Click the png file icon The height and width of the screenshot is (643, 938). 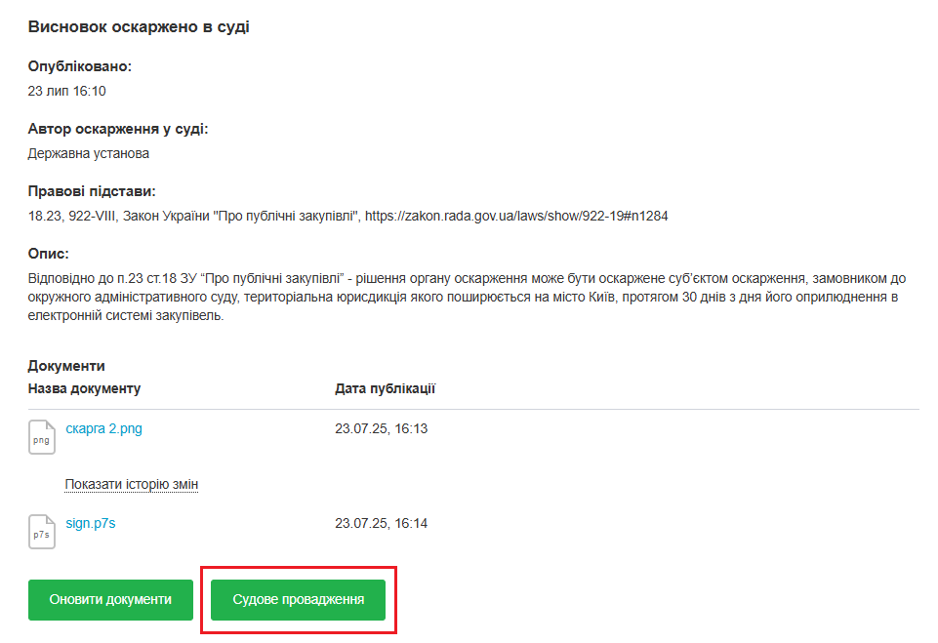(42, 437)
